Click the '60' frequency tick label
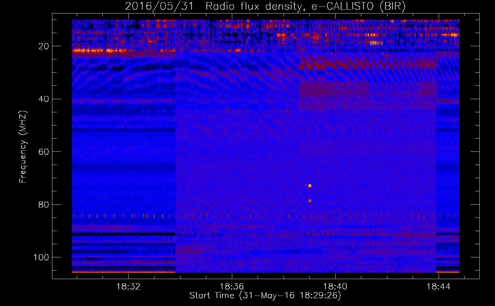 pyautogui.click(x=44, y=152)
